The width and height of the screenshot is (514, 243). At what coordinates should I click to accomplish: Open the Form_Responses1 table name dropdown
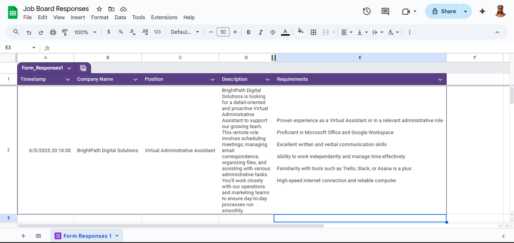click(69, 68)
